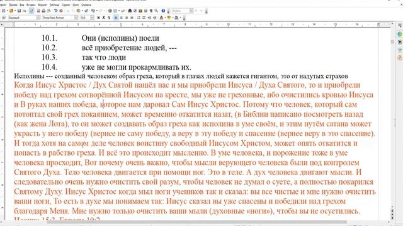Screen dimensions: 403x226
Task: Cut selection with the scissors icon
Action: coord(68,11)
